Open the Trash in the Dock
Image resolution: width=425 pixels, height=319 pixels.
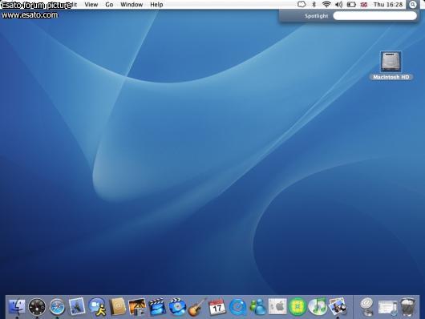point(407,307)
